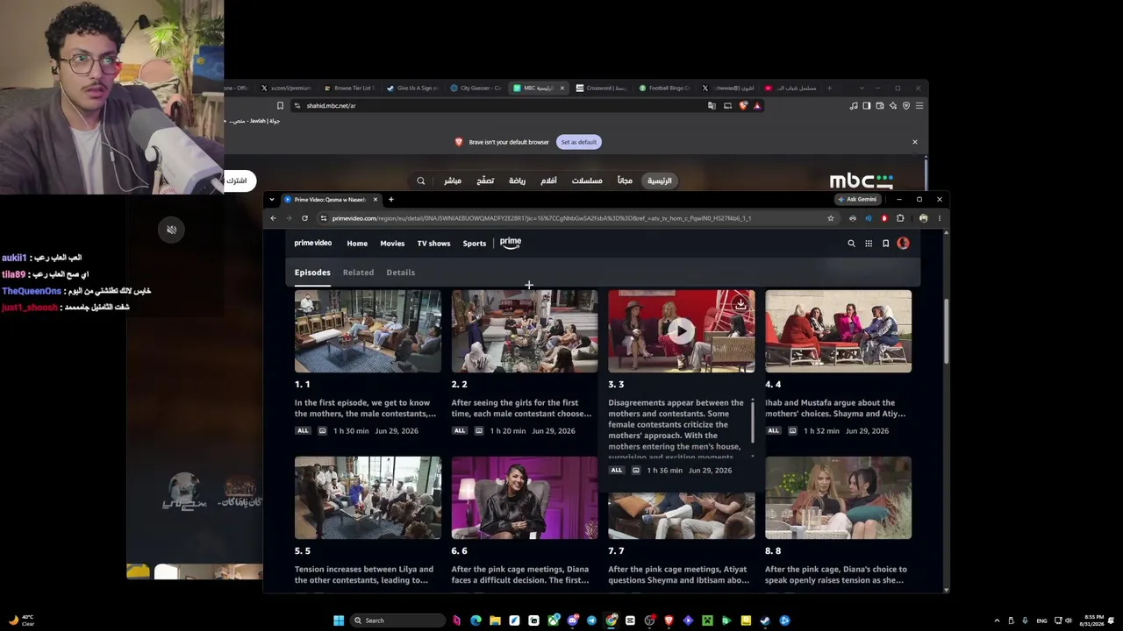Click the Windows taskbar Search box

(x=397, y=620)
